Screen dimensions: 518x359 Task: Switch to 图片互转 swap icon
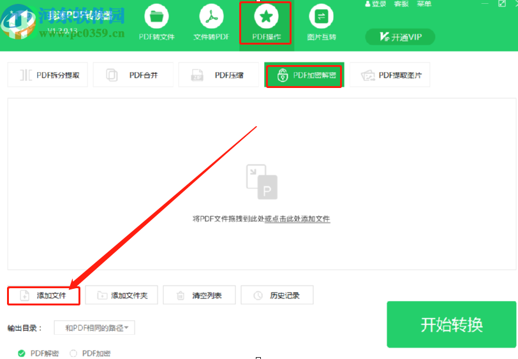[321, 16]
